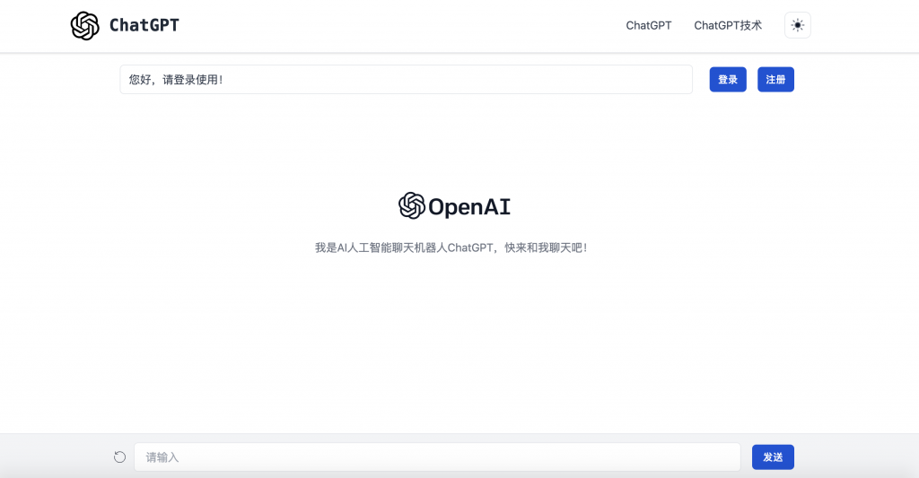Click the 登录 login button

(728, 79)
